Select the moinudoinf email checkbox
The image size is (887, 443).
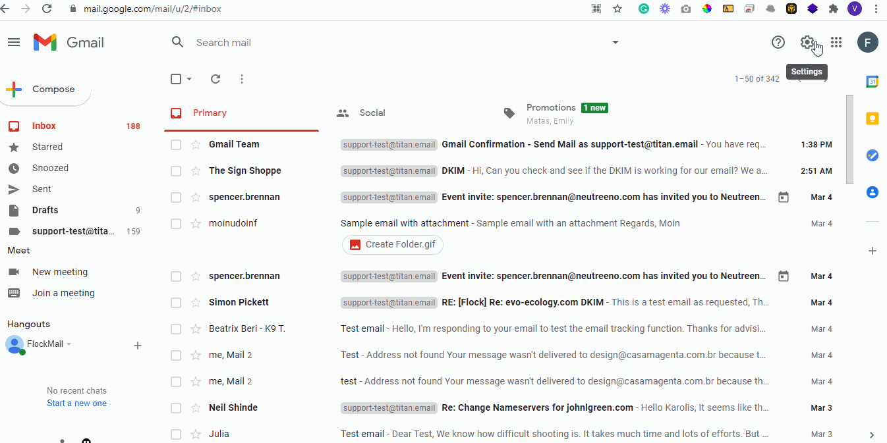click(x=176, y=223)
